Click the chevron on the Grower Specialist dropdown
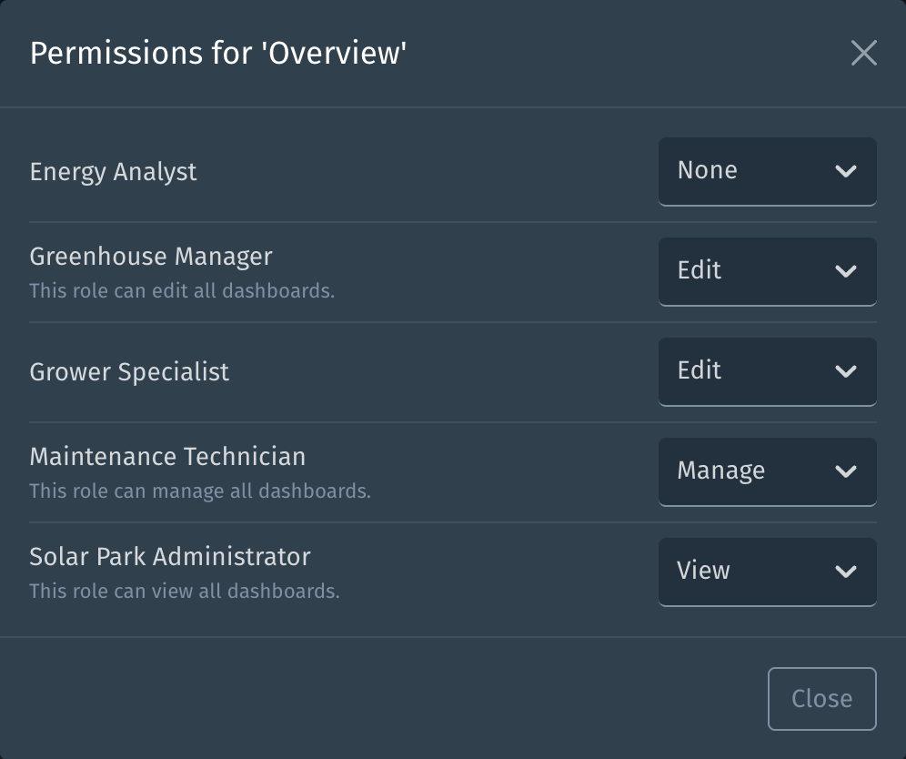This screenshot has height=759, width=906. [846, 370]
